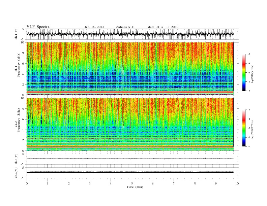The width and height of the screenshot is (267, 206).
Task: Click the "start UT = 13:20:0" header text
Action: tap(163, 27)
